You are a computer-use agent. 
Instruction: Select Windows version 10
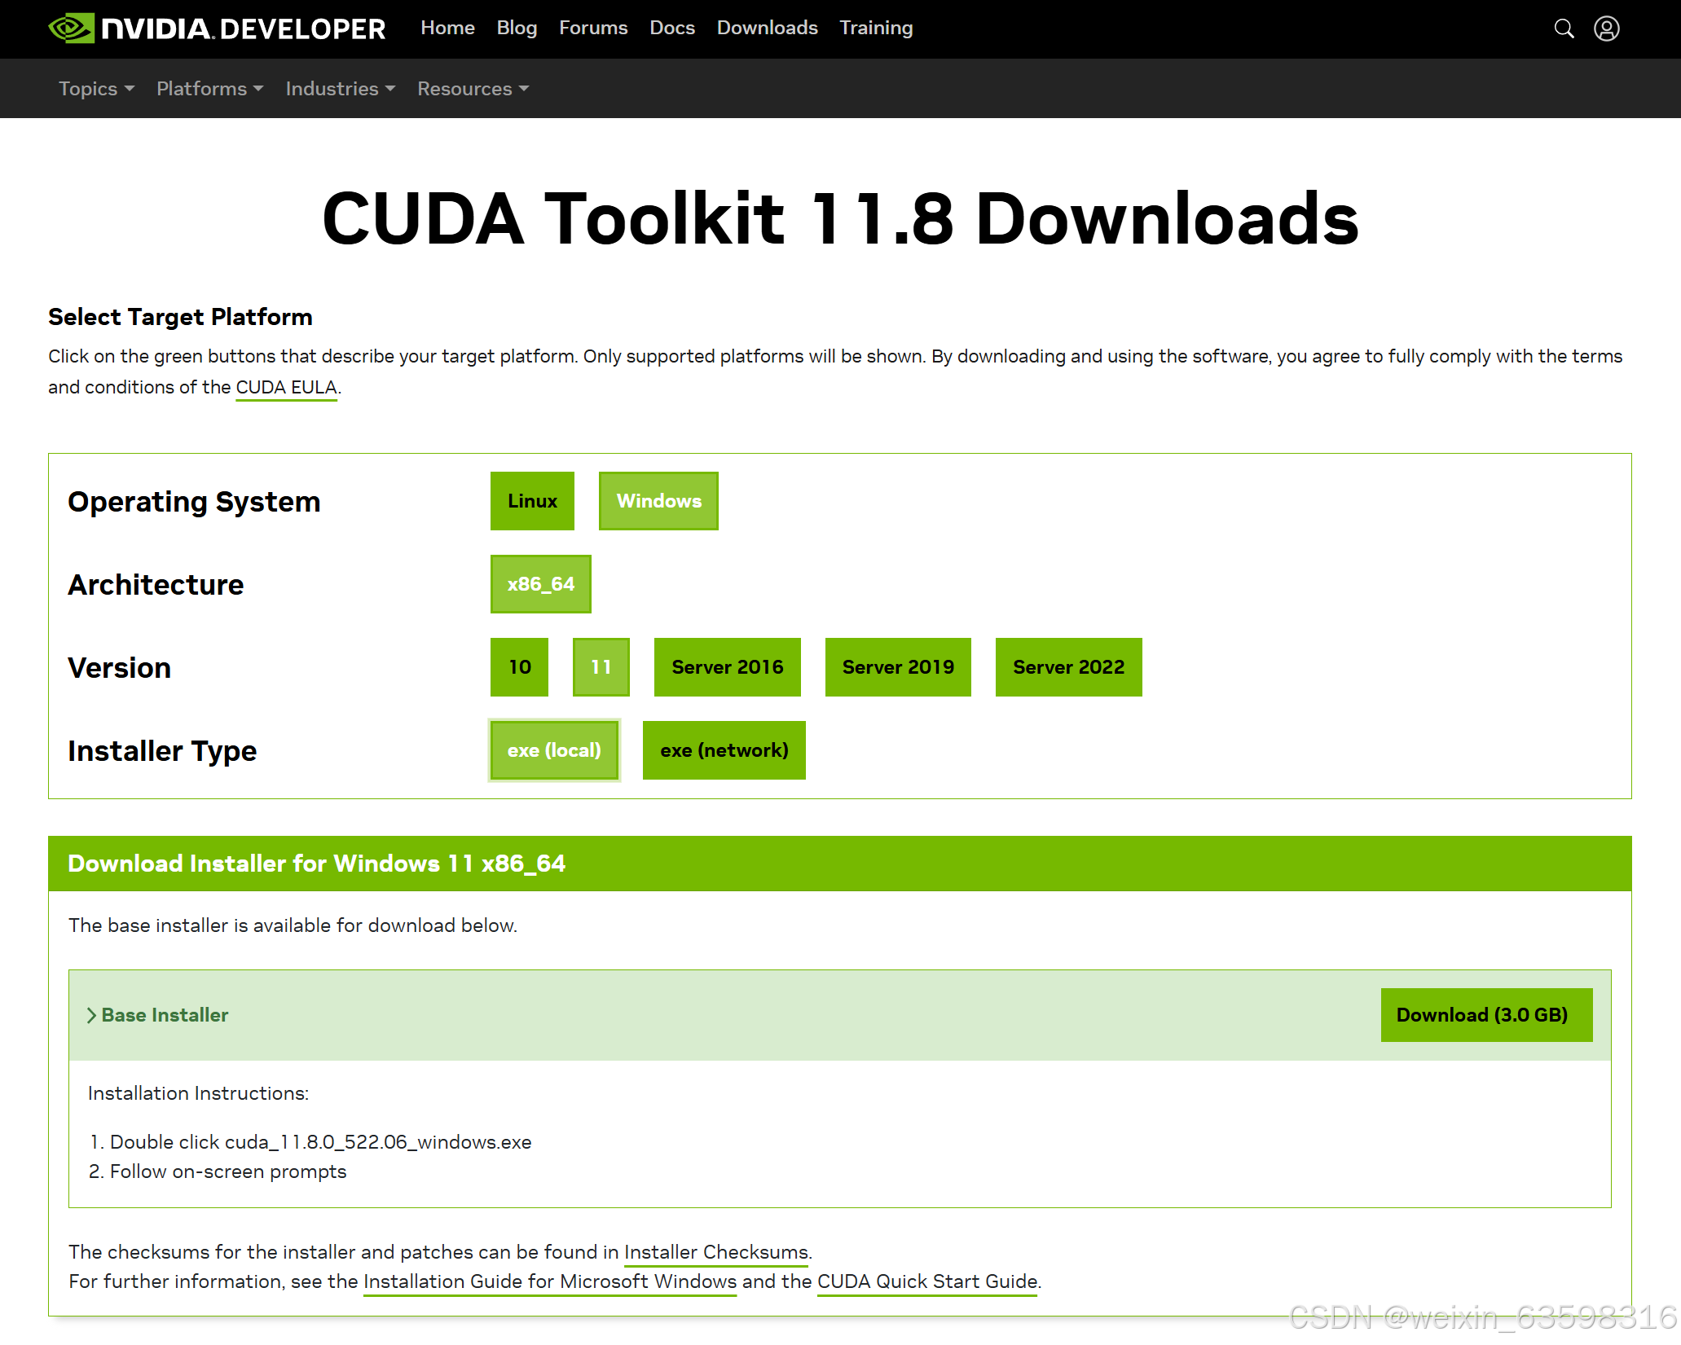(x=519, y=666)
